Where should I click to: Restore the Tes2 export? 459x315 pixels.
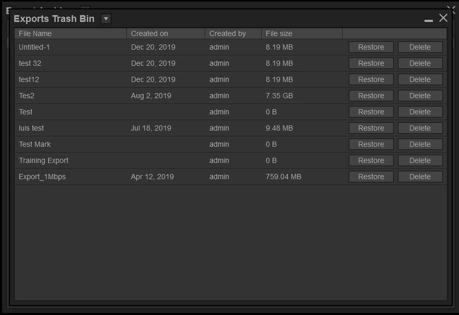(x=371, y=96)
